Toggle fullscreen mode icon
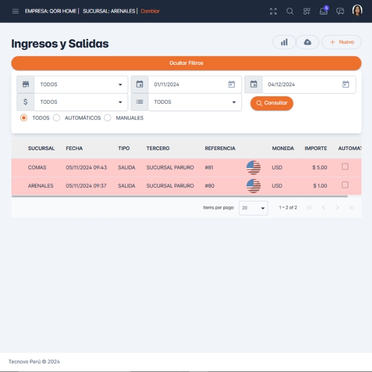 [x=273, y=11]
